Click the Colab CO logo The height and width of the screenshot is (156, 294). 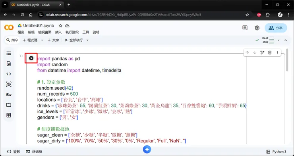tap(9, 28)
